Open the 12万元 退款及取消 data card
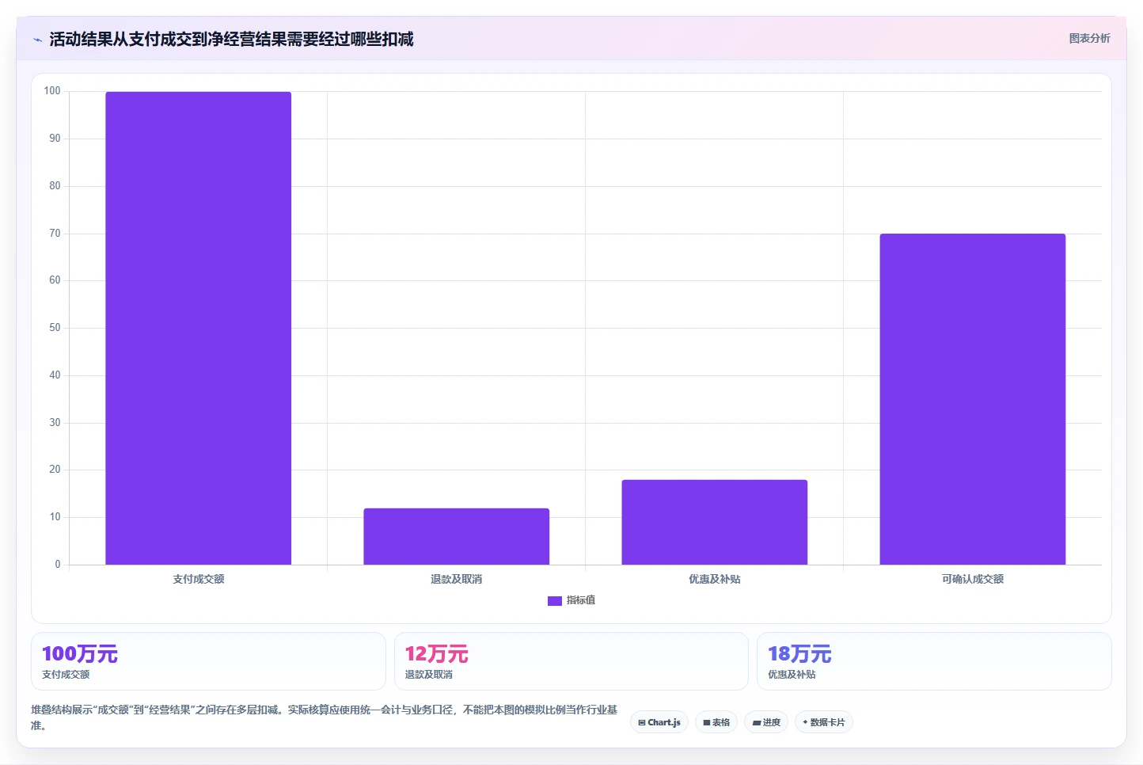1143x765 pixels. click(x=571, y=661)
